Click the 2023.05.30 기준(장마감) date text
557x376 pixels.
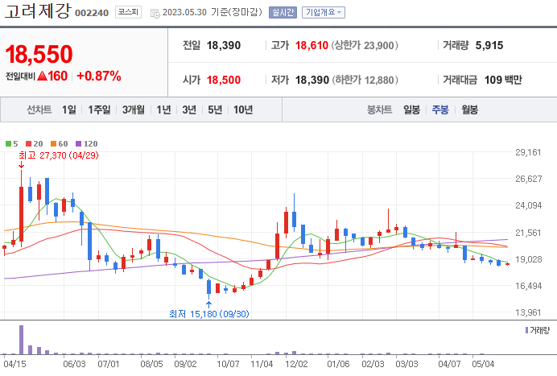[212, 12]
